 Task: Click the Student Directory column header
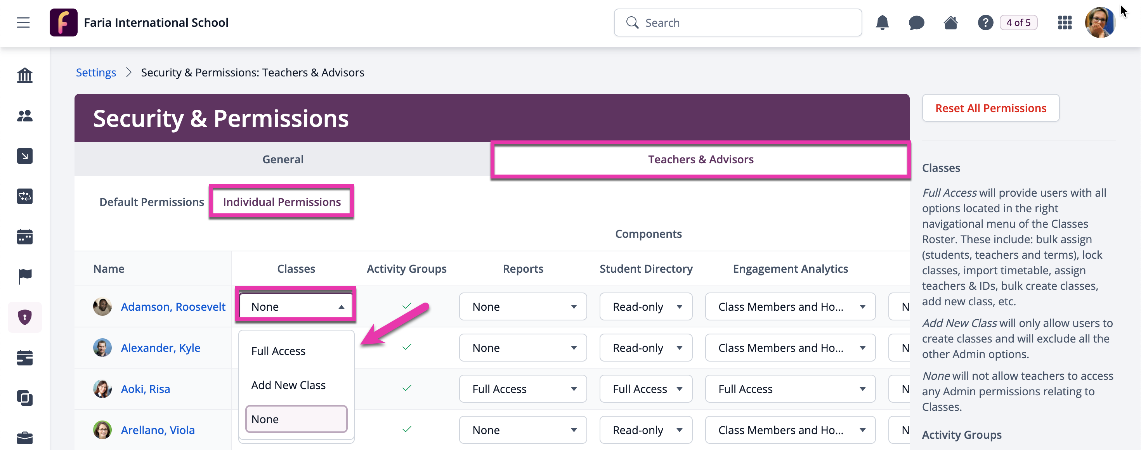point(646,268)
